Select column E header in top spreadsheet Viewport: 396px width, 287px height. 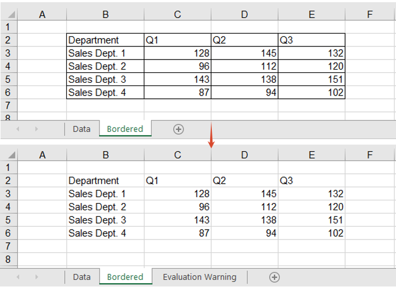311,14
